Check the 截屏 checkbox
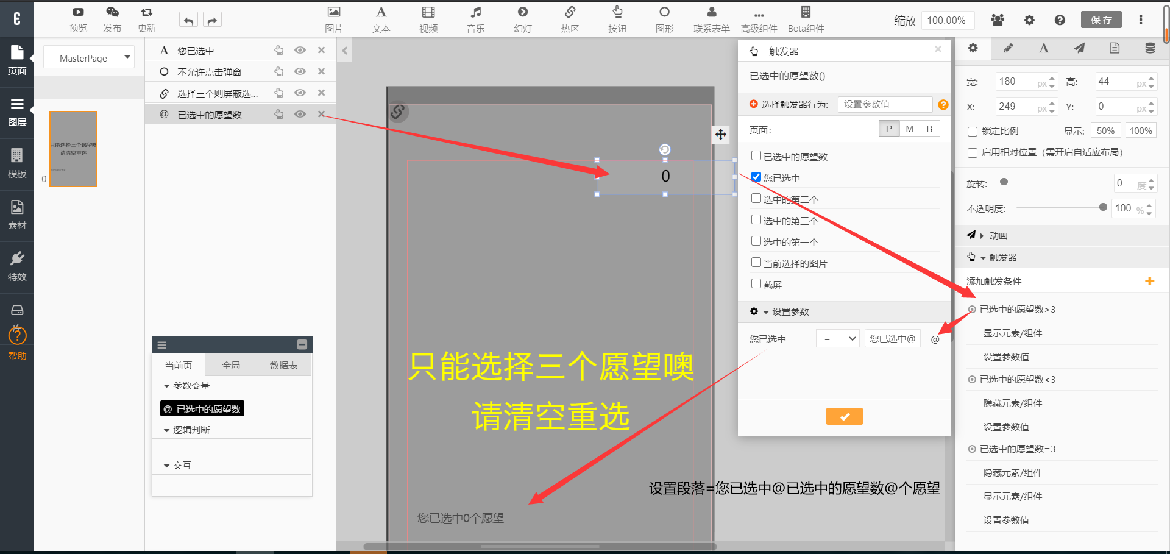 point(756,283)
